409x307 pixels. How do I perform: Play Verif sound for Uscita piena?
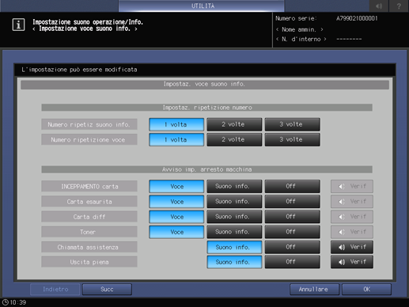pyautogui.click(x=352, y=262)
